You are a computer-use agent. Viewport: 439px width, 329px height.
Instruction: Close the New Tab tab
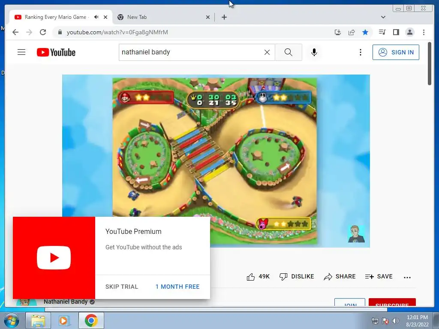(208, 17)
